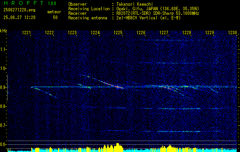Click the Receiving Location label
The height and width of the screenshot is (152, 240).
[x=89, y=9]
